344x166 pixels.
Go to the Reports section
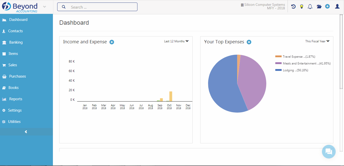tap(15, 99)
